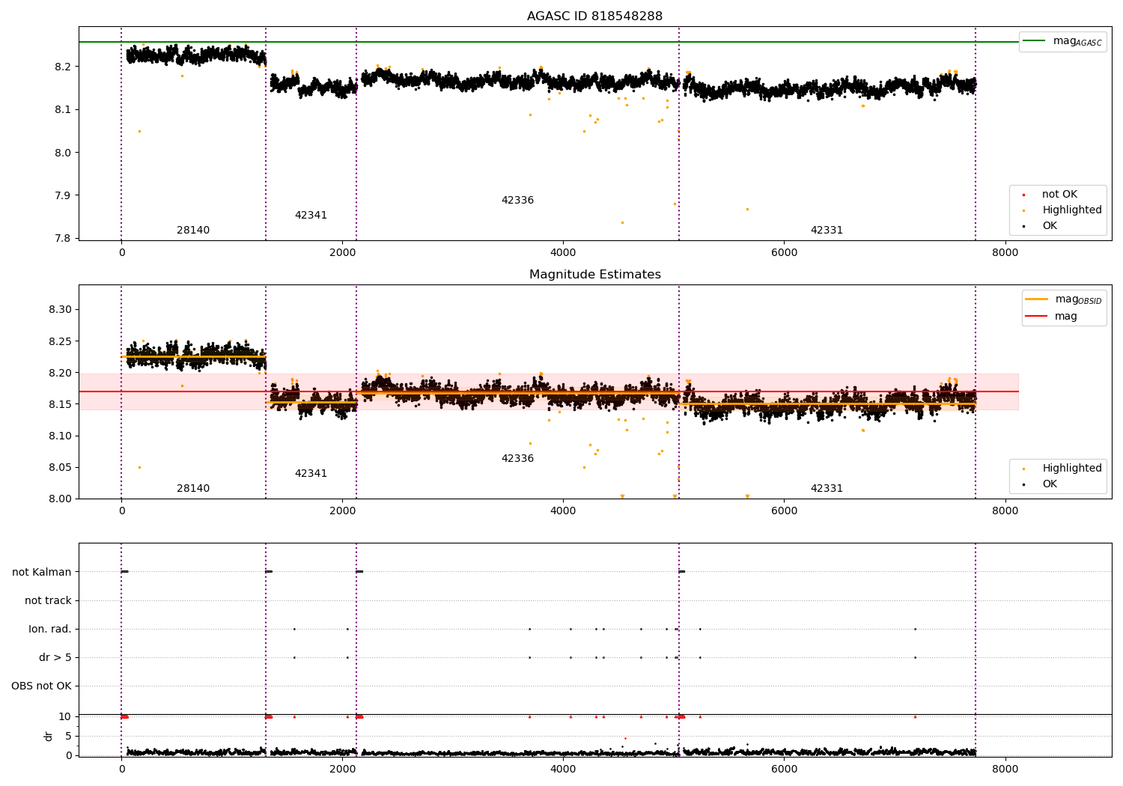Click "Highlighted" in the top plot legend
Viewport: 1123px width, 786px height.
pyautogui.click(x=1072, y=210)
